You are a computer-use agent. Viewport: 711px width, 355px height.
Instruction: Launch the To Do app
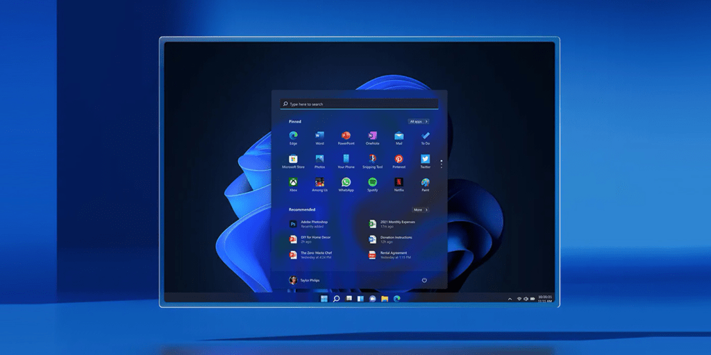coord(425,138)
